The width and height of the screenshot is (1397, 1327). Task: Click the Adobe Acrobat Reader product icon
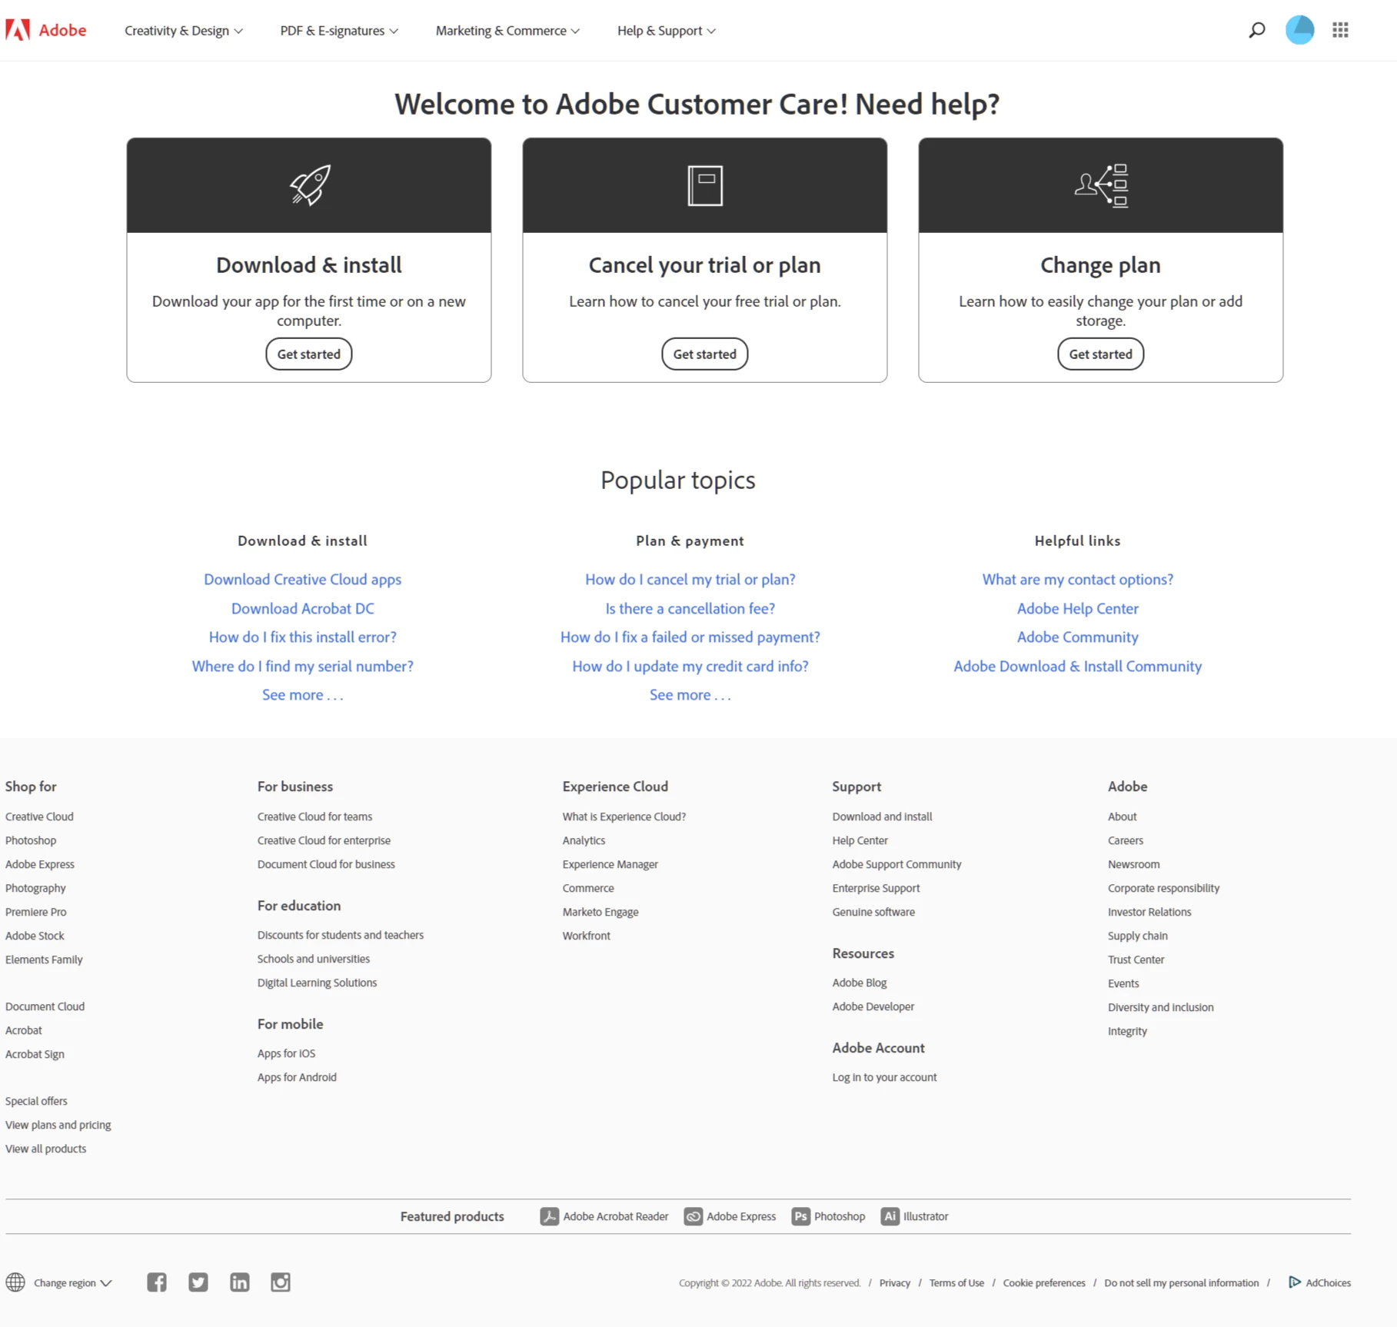[x=549, y=1216]
